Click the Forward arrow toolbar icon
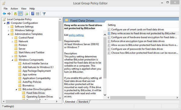The width and height of the screenshot is (181, 110). [x=9, y=14]
